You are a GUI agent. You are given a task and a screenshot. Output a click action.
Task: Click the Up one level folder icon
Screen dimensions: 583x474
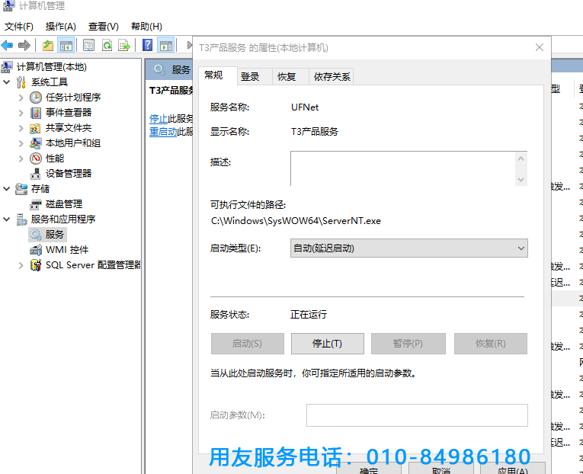click(x=48, y=46)
